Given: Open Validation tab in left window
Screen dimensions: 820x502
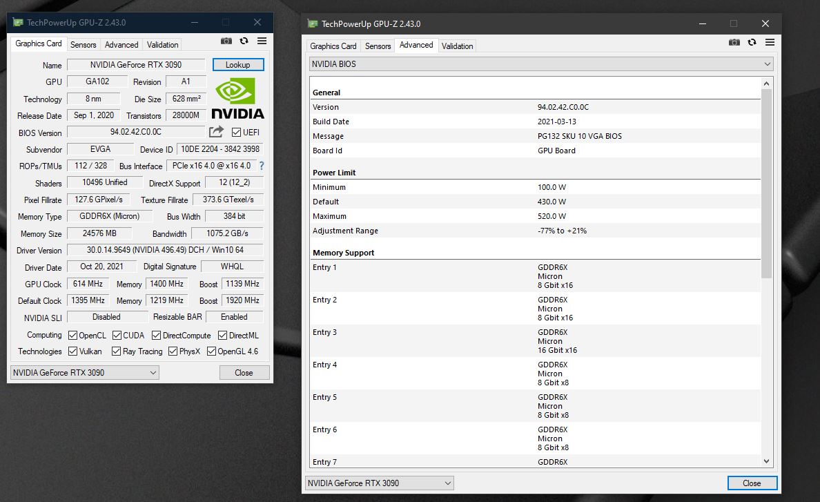Looking at the screenshot, I should (x=162, y=45).
